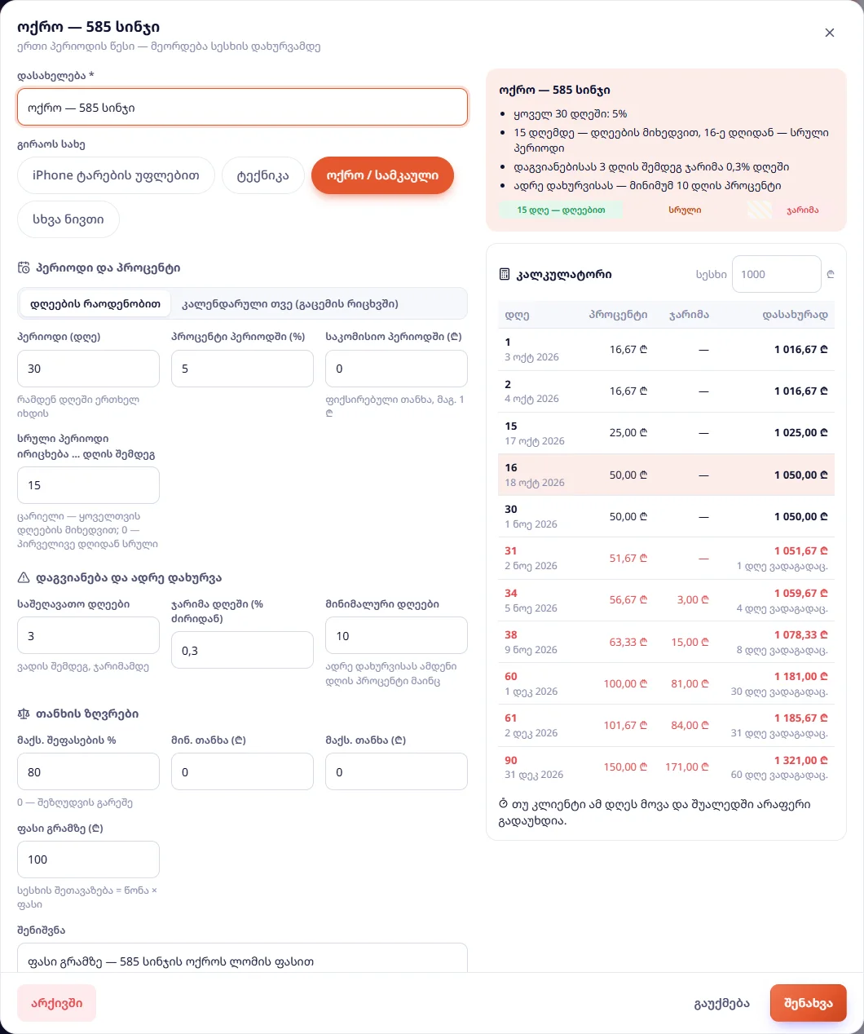Click the სესხი amount field in calculator

tap(777, 274)
